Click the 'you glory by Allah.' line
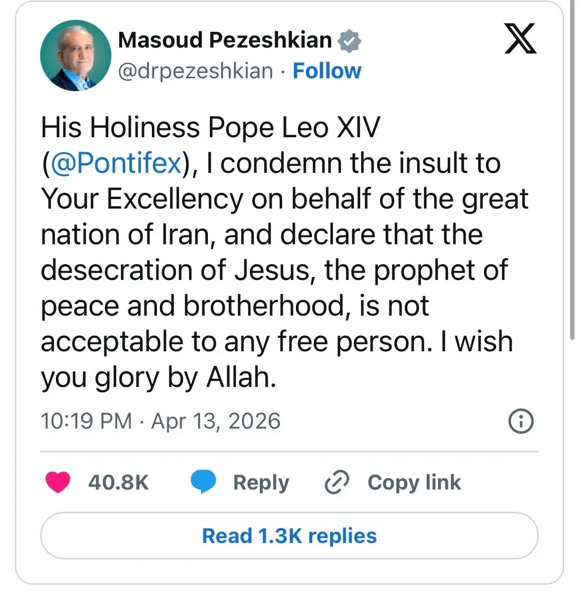This screenshot has width=579, height=599. (158, 378)
